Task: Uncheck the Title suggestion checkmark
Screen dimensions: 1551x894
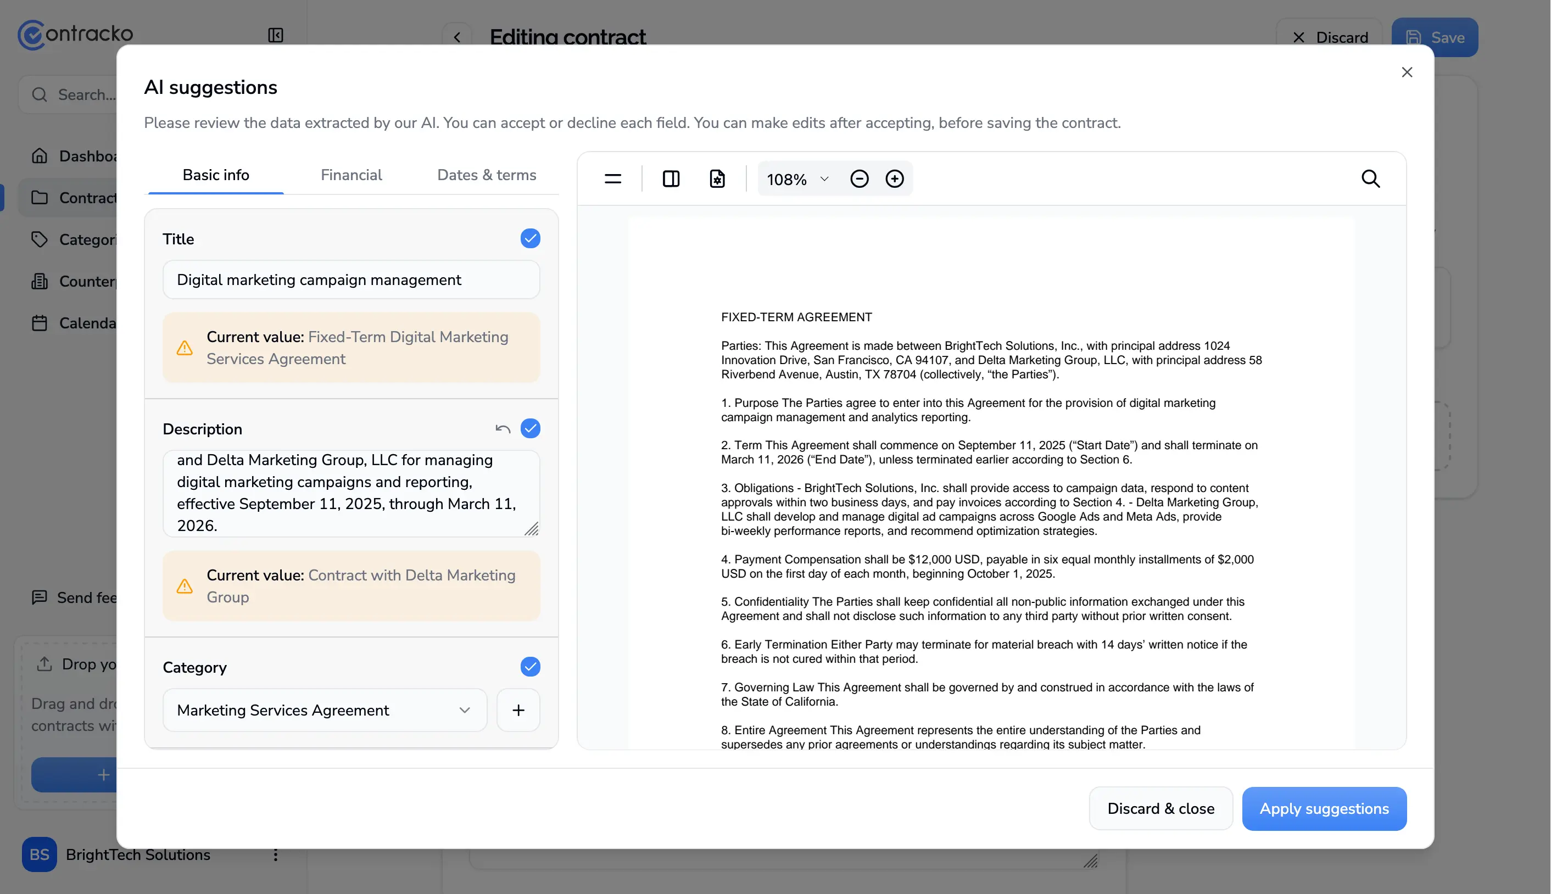Action: [x=531, y=238]
